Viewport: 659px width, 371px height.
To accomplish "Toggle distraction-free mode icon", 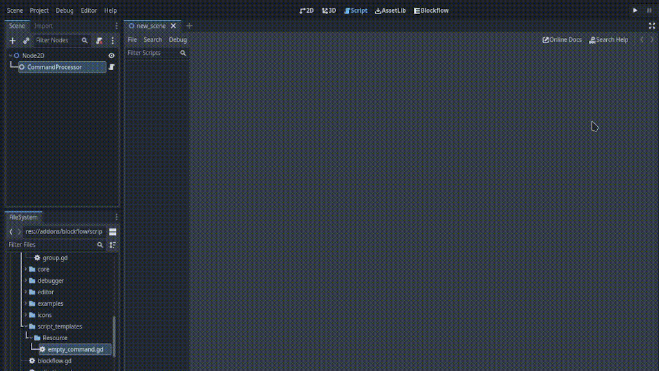I will pos(652,26).
